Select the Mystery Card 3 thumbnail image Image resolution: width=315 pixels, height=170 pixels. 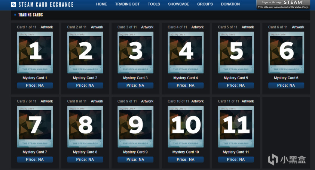(x=135, y=52)
